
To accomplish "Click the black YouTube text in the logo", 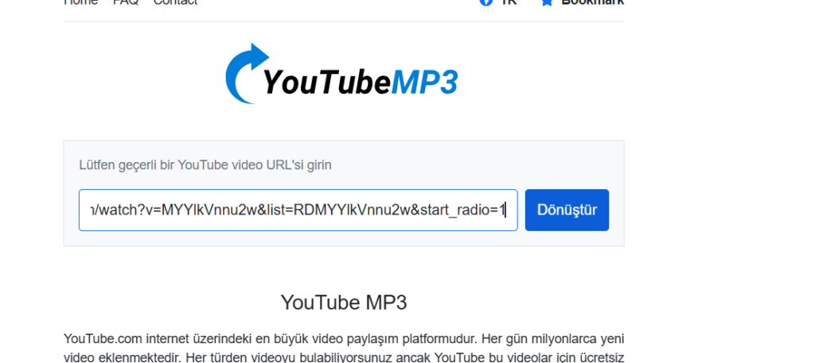I will tap(326, 82).
